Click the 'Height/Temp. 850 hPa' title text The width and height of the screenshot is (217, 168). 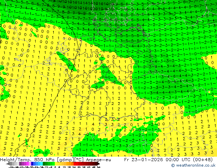27,160
